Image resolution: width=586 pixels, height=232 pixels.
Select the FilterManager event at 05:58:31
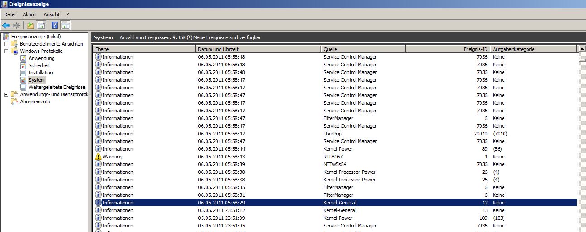[335, 195]
